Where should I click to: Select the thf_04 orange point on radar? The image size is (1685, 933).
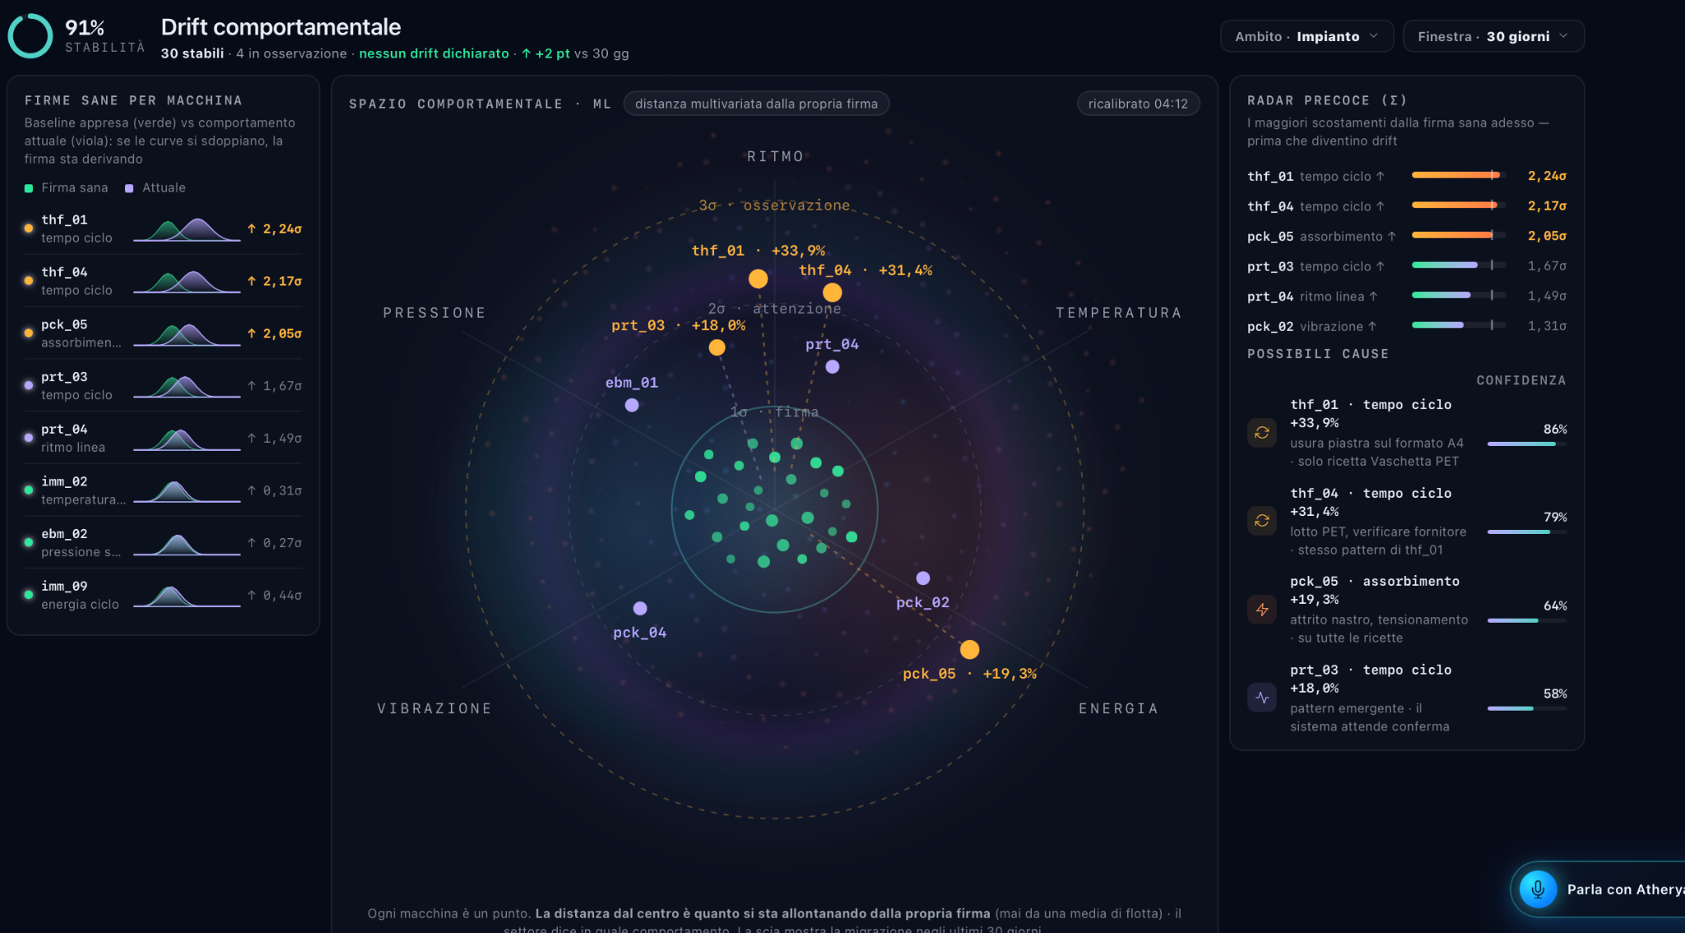point(832,292)
